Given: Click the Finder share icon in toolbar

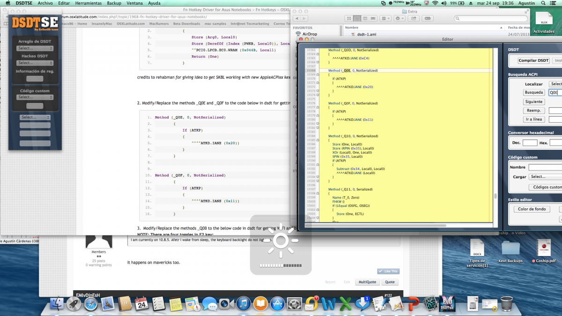Looking at the screenshot, I should coord(414,18).
